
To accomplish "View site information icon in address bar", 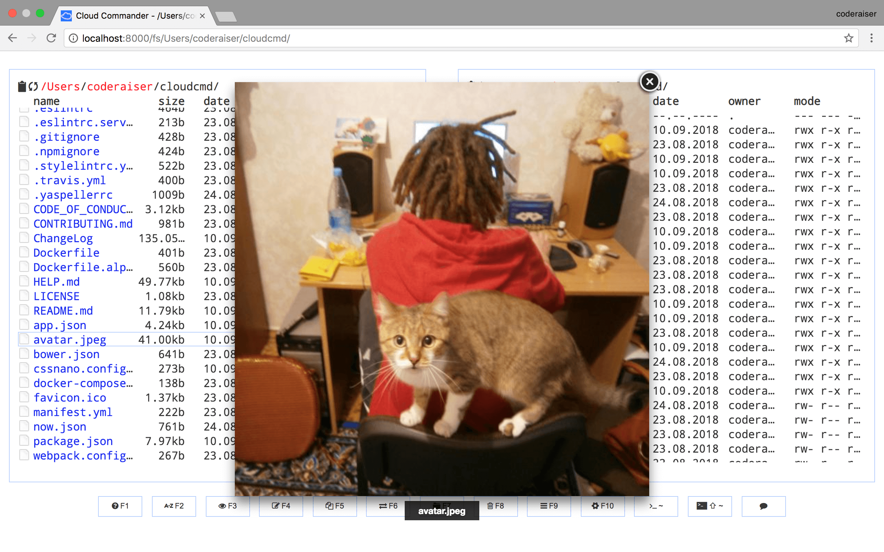I will pos(73,38).
